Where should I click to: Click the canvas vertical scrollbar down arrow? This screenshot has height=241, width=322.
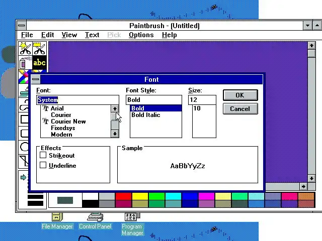tap(311, 178)
